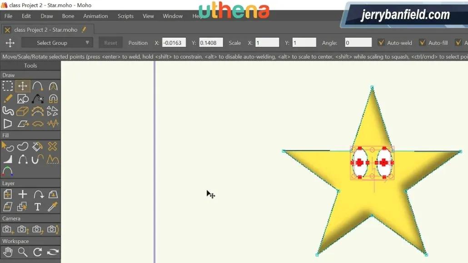Activate the Zoom Workspace magnifier tool

point(23,252)
